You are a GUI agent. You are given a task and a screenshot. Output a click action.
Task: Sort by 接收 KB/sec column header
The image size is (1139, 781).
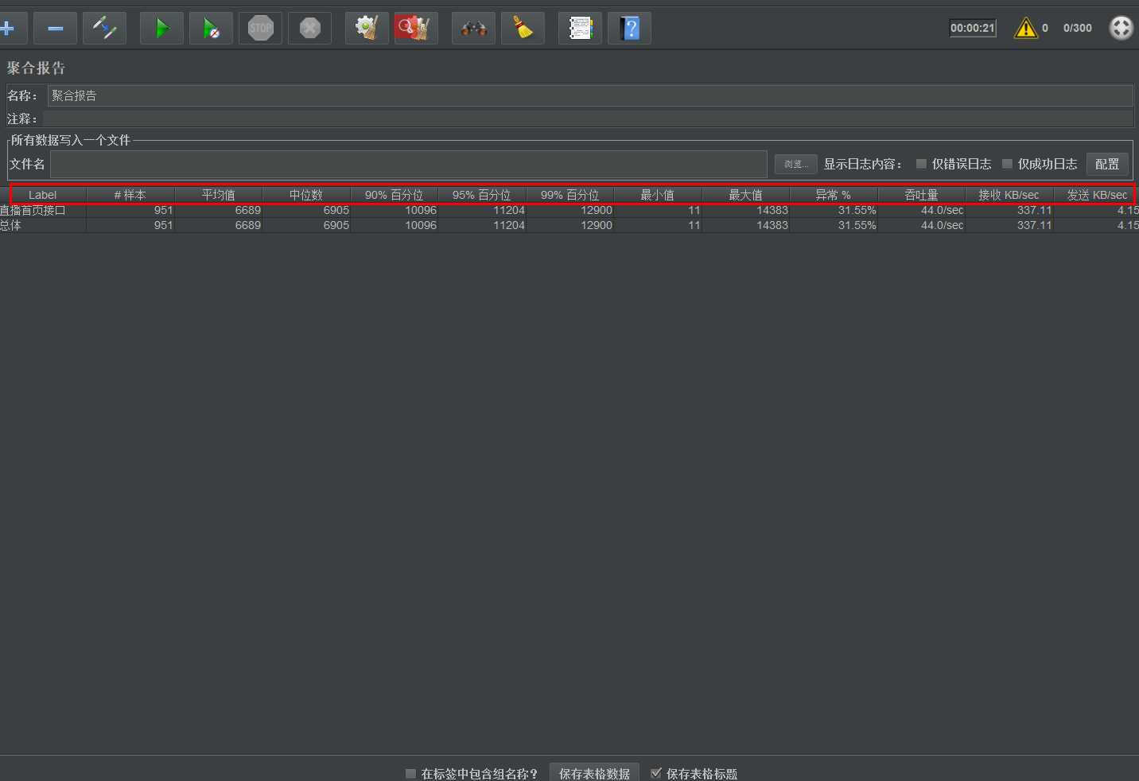[1009, 195]
